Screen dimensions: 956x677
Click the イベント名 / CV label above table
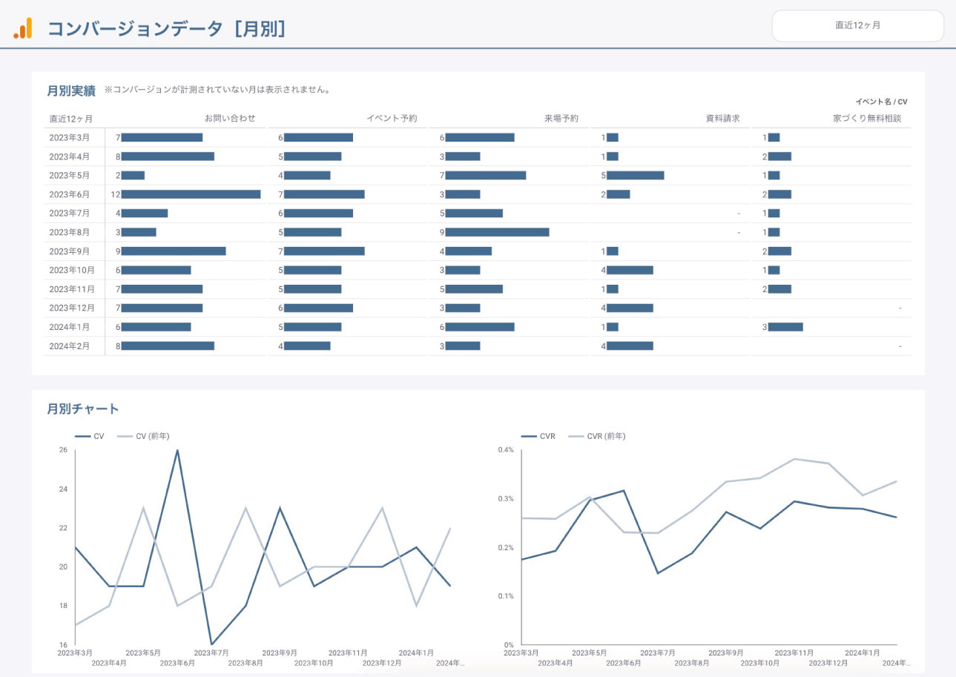[x=881, y=102]
